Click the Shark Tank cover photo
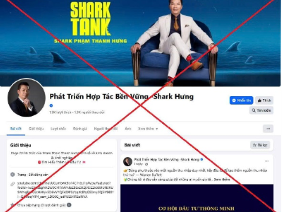Viewport: 282px width, 212px height. [140, 43]
